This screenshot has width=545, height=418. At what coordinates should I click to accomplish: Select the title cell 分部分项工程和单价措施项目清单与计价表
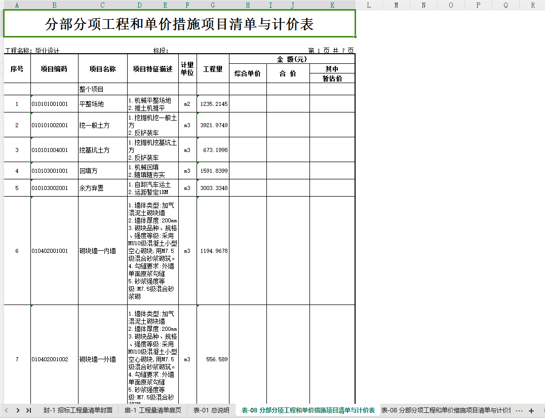[x=179, y=24]
